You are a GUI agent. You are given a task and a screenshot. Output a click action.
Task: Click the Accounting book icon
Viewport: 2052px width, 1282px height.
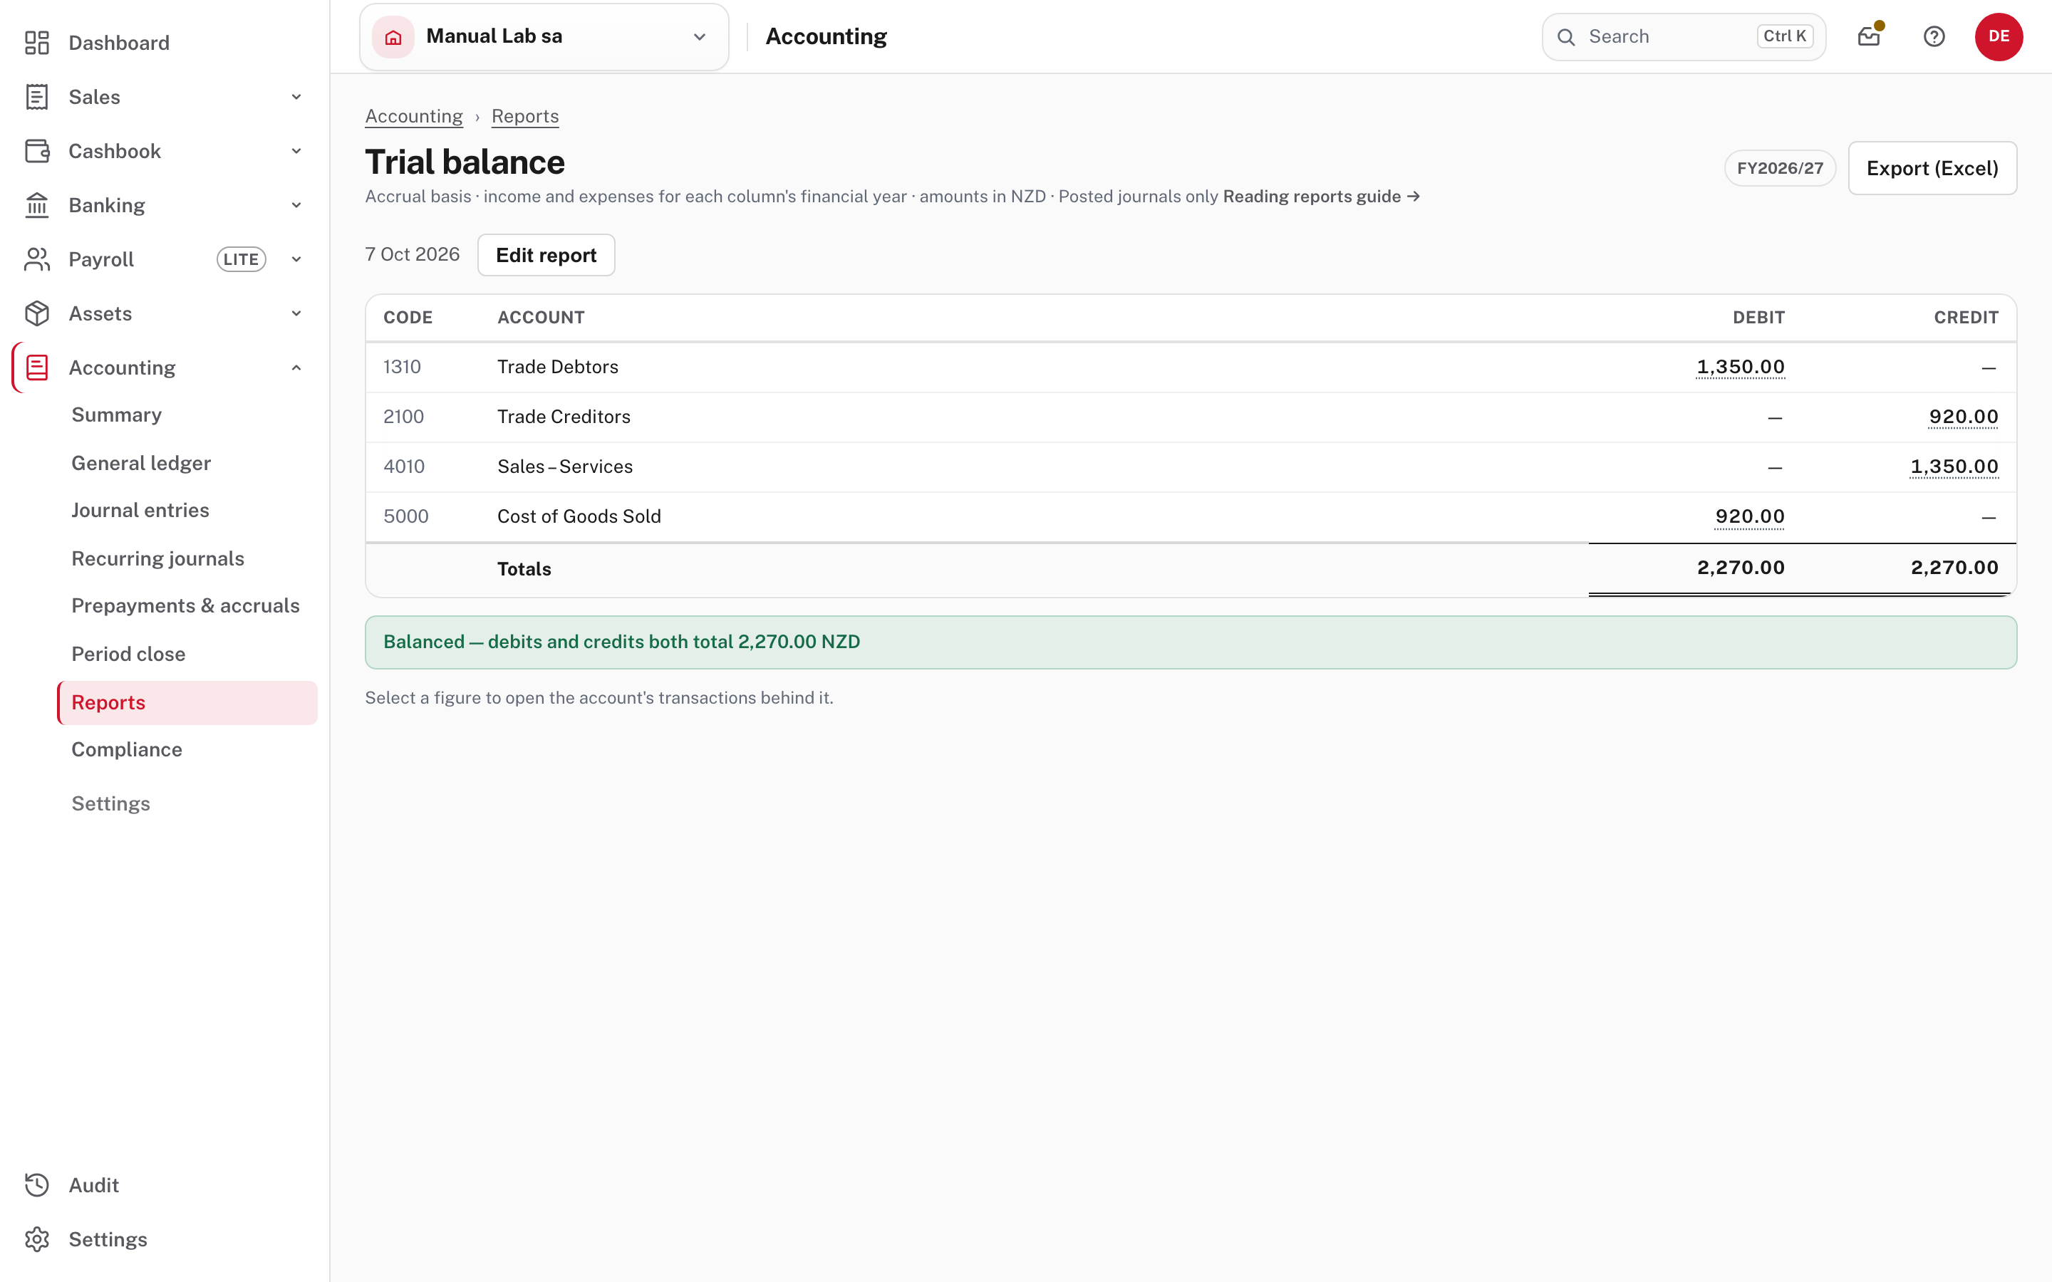[x=36, y=368]
